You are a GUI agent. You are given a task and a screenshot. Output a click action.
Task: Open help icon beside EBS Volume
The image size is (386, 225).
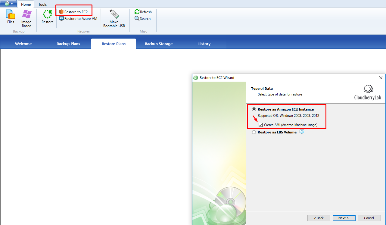pyautogui.click(x=302, y=132)
